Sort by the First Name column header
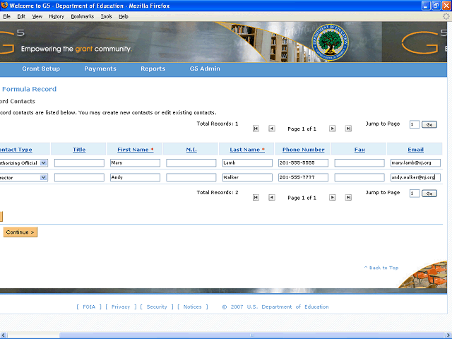Viewport: 452px width, 339px height. [x=135, y=150]
